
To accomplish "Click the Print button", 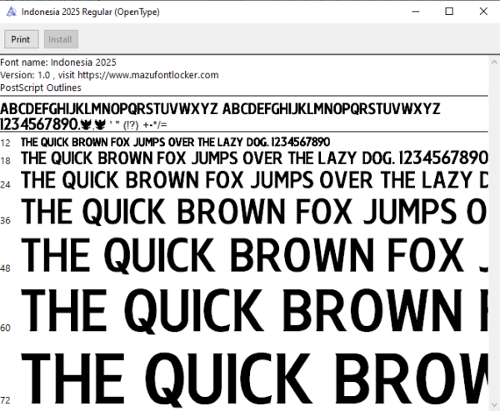I will click(22, 39).
